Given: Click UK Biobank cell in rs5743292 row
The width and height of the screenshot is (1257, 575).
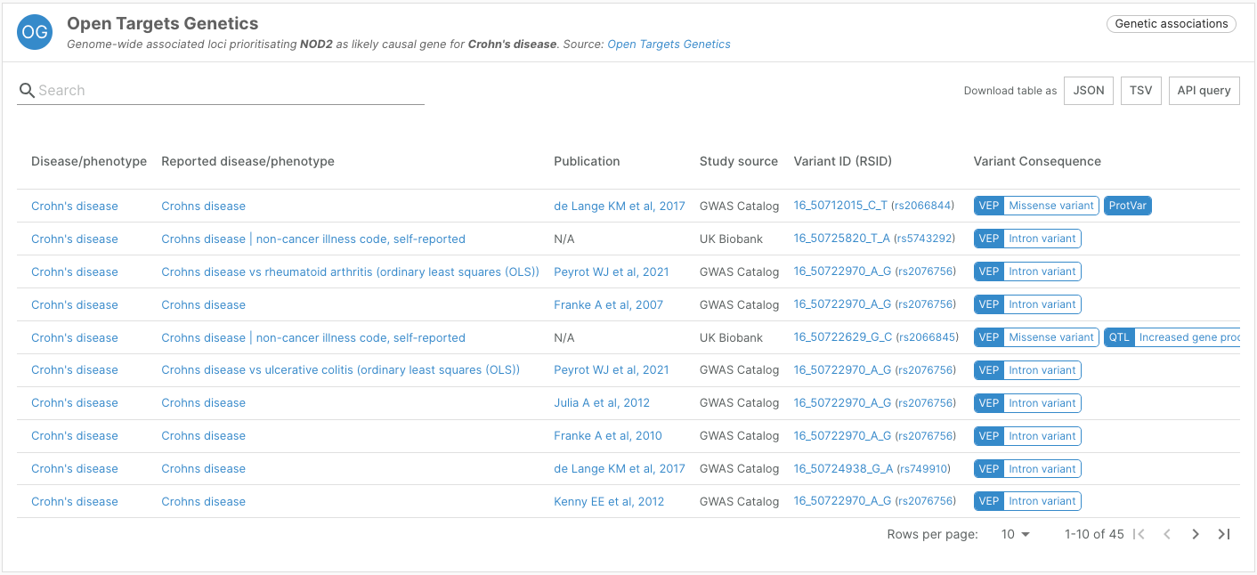Looking at the screenshot, I should click(731, 239).
